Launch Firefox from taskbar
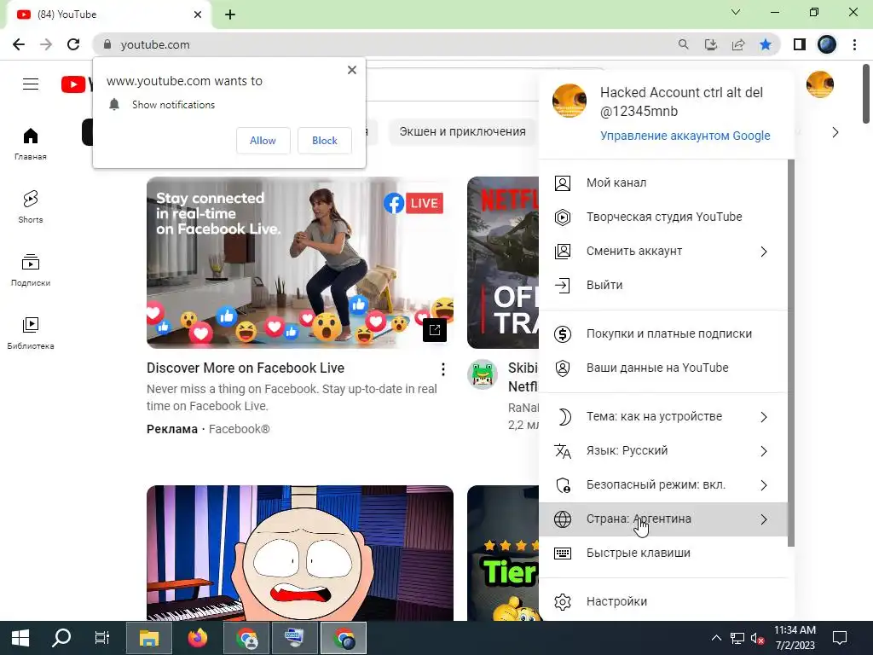 [x=198, y=638]
